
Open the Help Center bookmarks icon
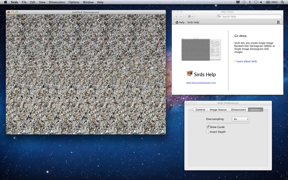click(278, 22)
